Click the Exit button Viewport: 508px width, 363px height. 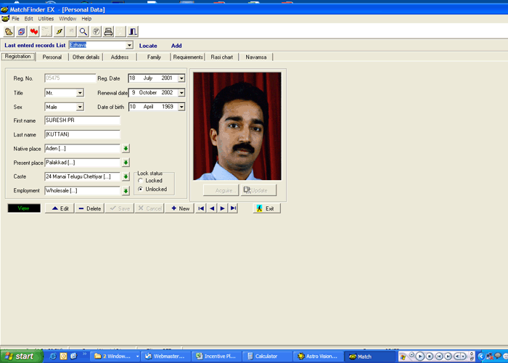[x=266, y=208]
